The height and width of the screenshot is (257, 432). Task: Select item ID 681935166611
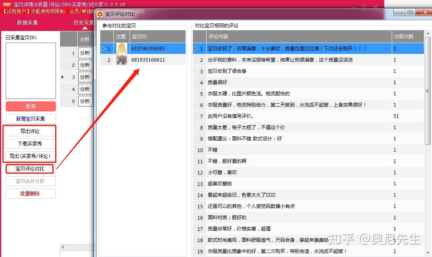click(148, 60)
